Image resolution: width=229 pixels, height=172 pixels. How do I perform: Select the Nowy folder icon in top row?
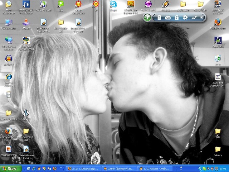pyautogui.click(x=200, y=6)
